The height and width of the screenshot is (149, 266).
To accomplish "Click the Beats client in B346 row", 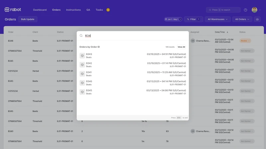I will tap(35, 41).
